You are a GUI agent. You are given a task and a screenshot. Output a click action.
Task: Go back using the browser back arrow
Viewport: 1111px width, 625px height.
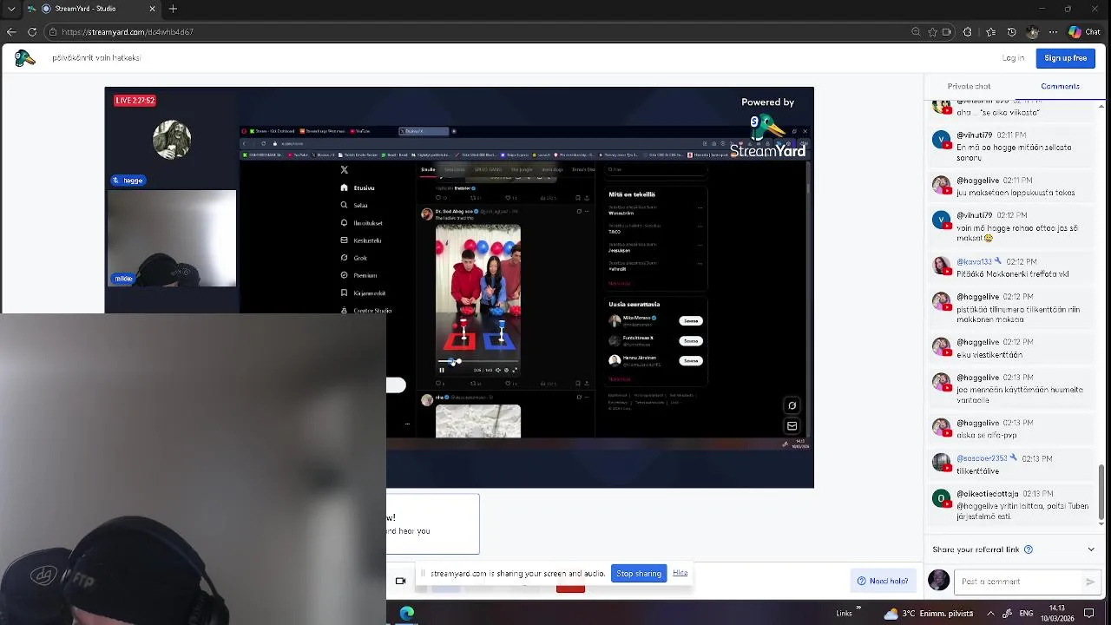click(11, 32)
